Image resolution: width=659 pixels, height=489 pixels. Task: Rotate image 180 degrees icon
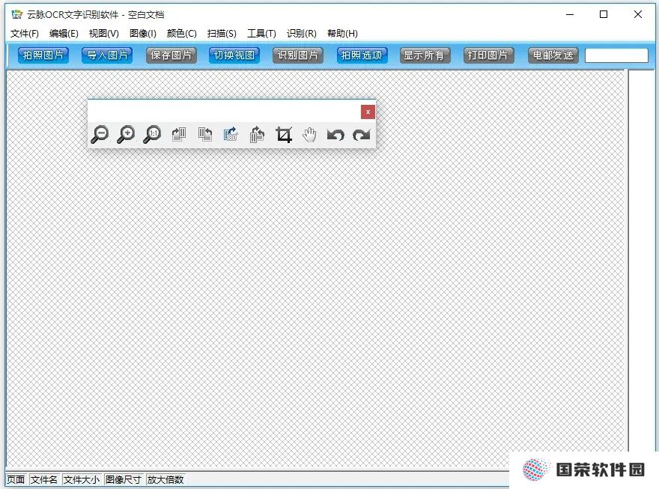coord(231,135)
